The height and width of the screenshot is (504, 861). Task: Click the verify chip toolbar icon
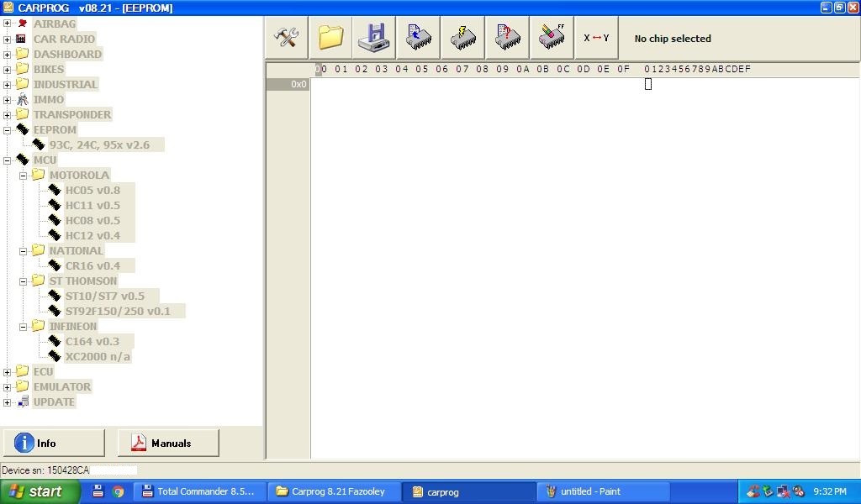507,38
